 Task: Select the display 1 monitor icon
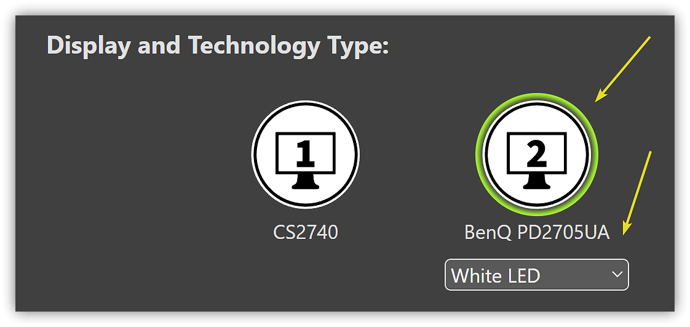pyautogui.click(x=306, y=155)
